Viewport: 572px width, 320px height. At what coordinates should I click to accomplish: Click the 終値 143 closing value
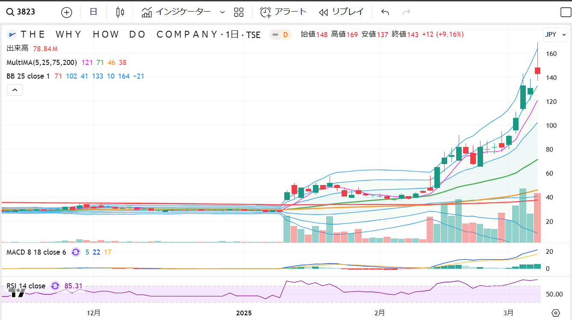click(x=405, y=35)
